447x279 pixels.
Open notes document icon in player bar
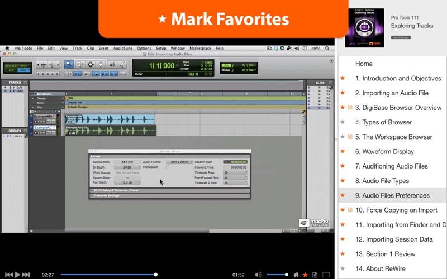click(x=315, y=275)
